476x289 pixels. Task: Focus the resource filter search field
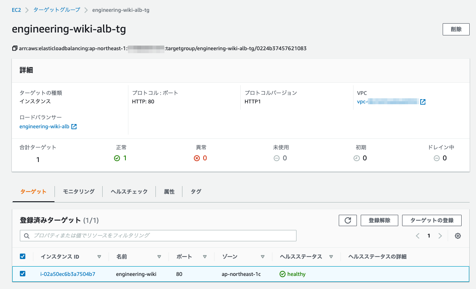158,235
